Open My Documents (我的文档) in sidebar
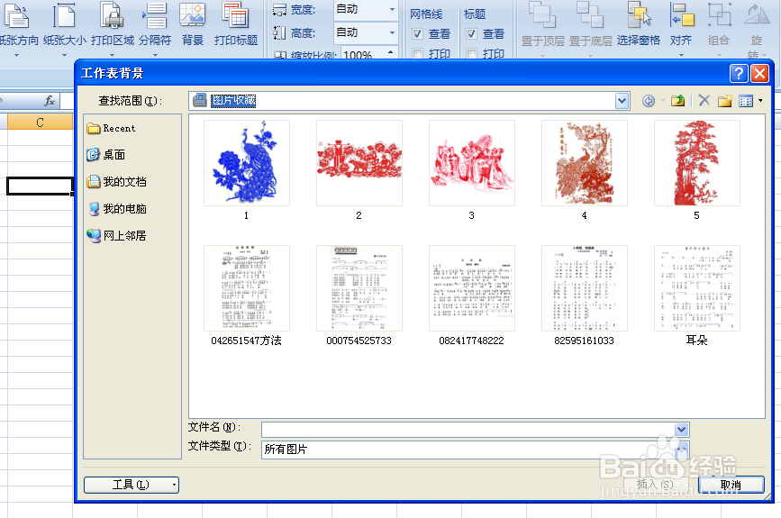Viewport: 781px width, 518px height. coord(116,182)
